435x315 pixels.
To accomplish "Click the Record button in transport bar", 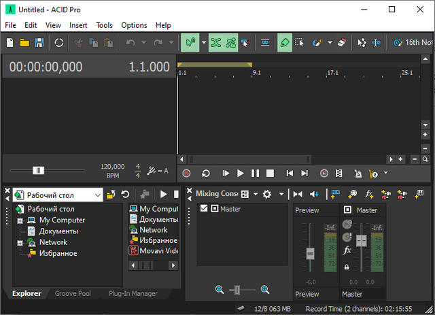I will [187, 173].
